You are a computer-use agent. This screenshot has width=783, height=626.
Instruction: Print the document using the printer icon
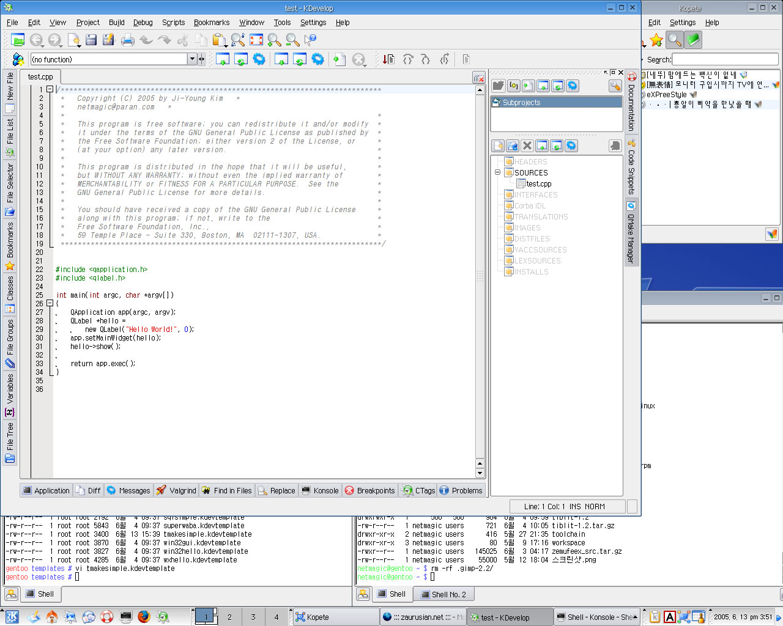point(128,40)
